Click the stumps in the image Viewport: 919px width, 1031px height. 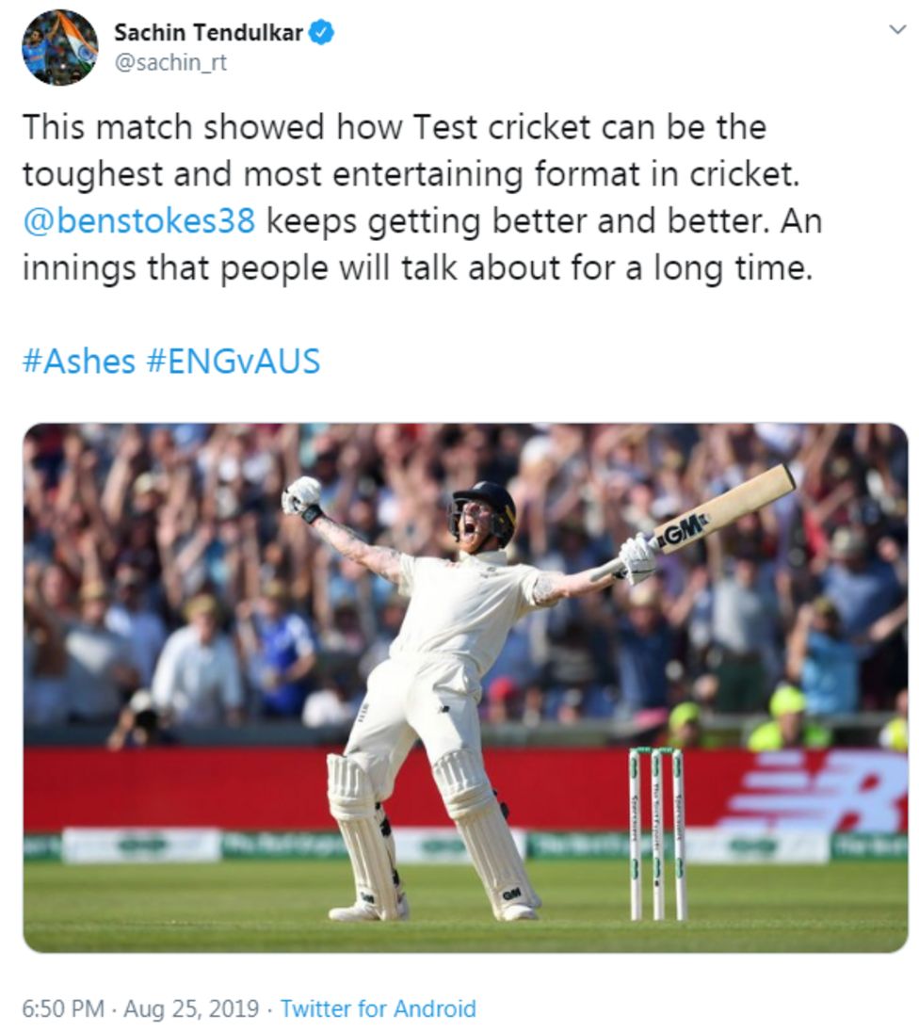tap(656, 829)
